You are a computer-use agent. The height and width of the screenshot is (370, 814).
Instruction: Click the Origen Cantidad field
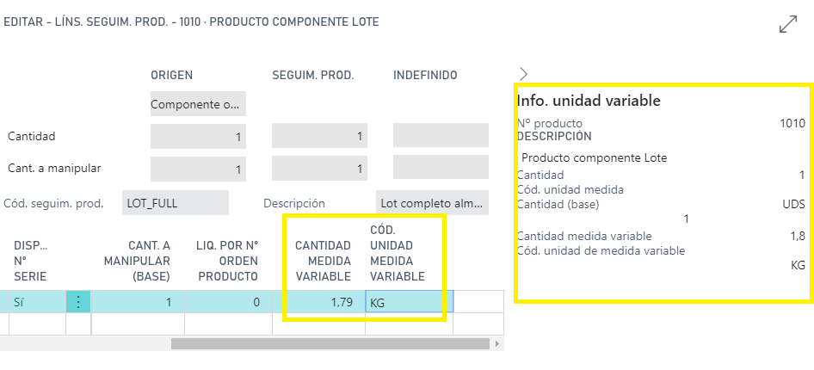198,137
